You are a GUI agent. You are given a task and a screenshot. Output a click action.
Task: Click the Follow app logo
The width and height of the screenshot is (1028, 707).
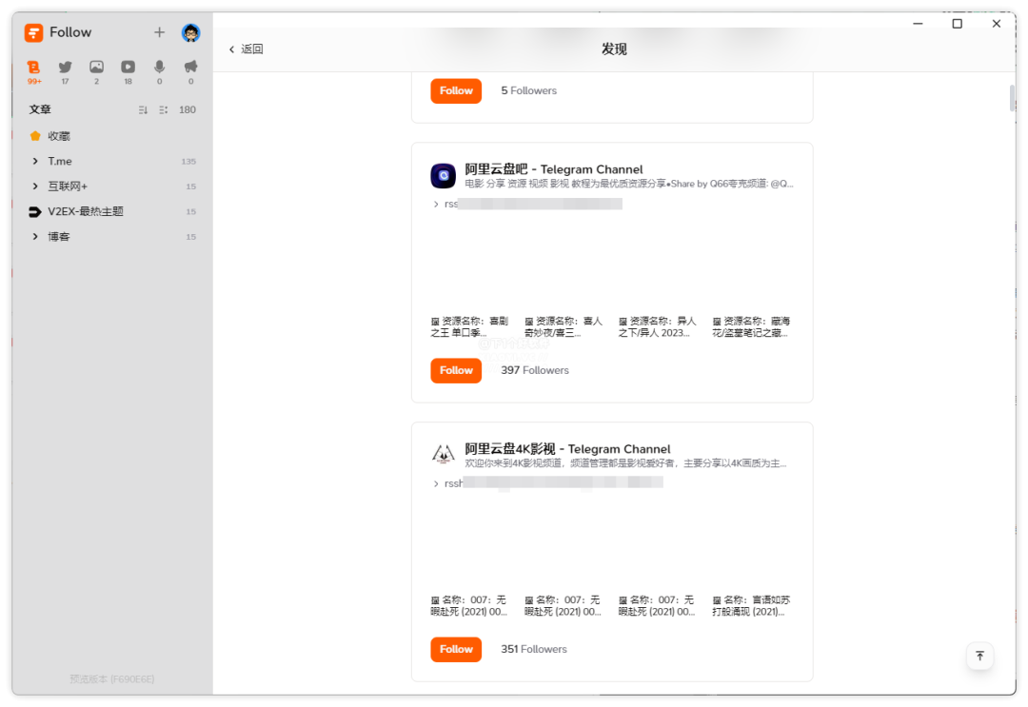[33, 32]
